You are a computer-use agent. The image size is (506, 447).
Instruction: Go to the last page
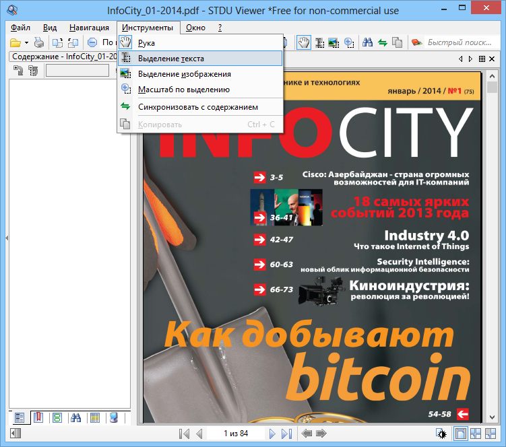click(x=287, y=434)
